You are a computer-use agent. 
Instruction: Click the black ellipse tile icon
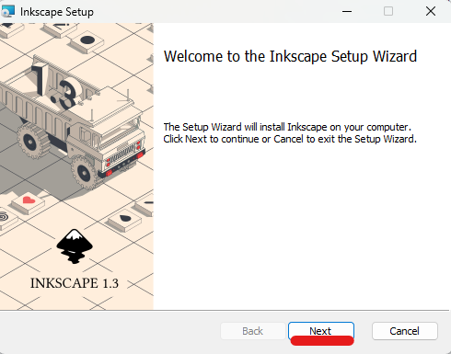pyautogui.click(x=87, y=40)
